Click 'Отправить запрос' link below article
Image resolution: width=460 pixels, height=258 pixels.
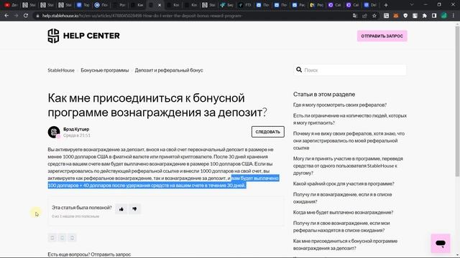pyautogui.click(x=110, y=254)
